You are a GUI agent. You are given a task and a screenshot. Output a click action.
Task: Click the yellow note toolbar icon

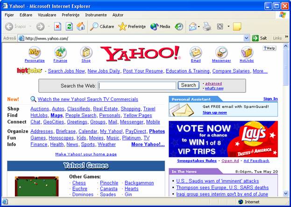(237, 27)
